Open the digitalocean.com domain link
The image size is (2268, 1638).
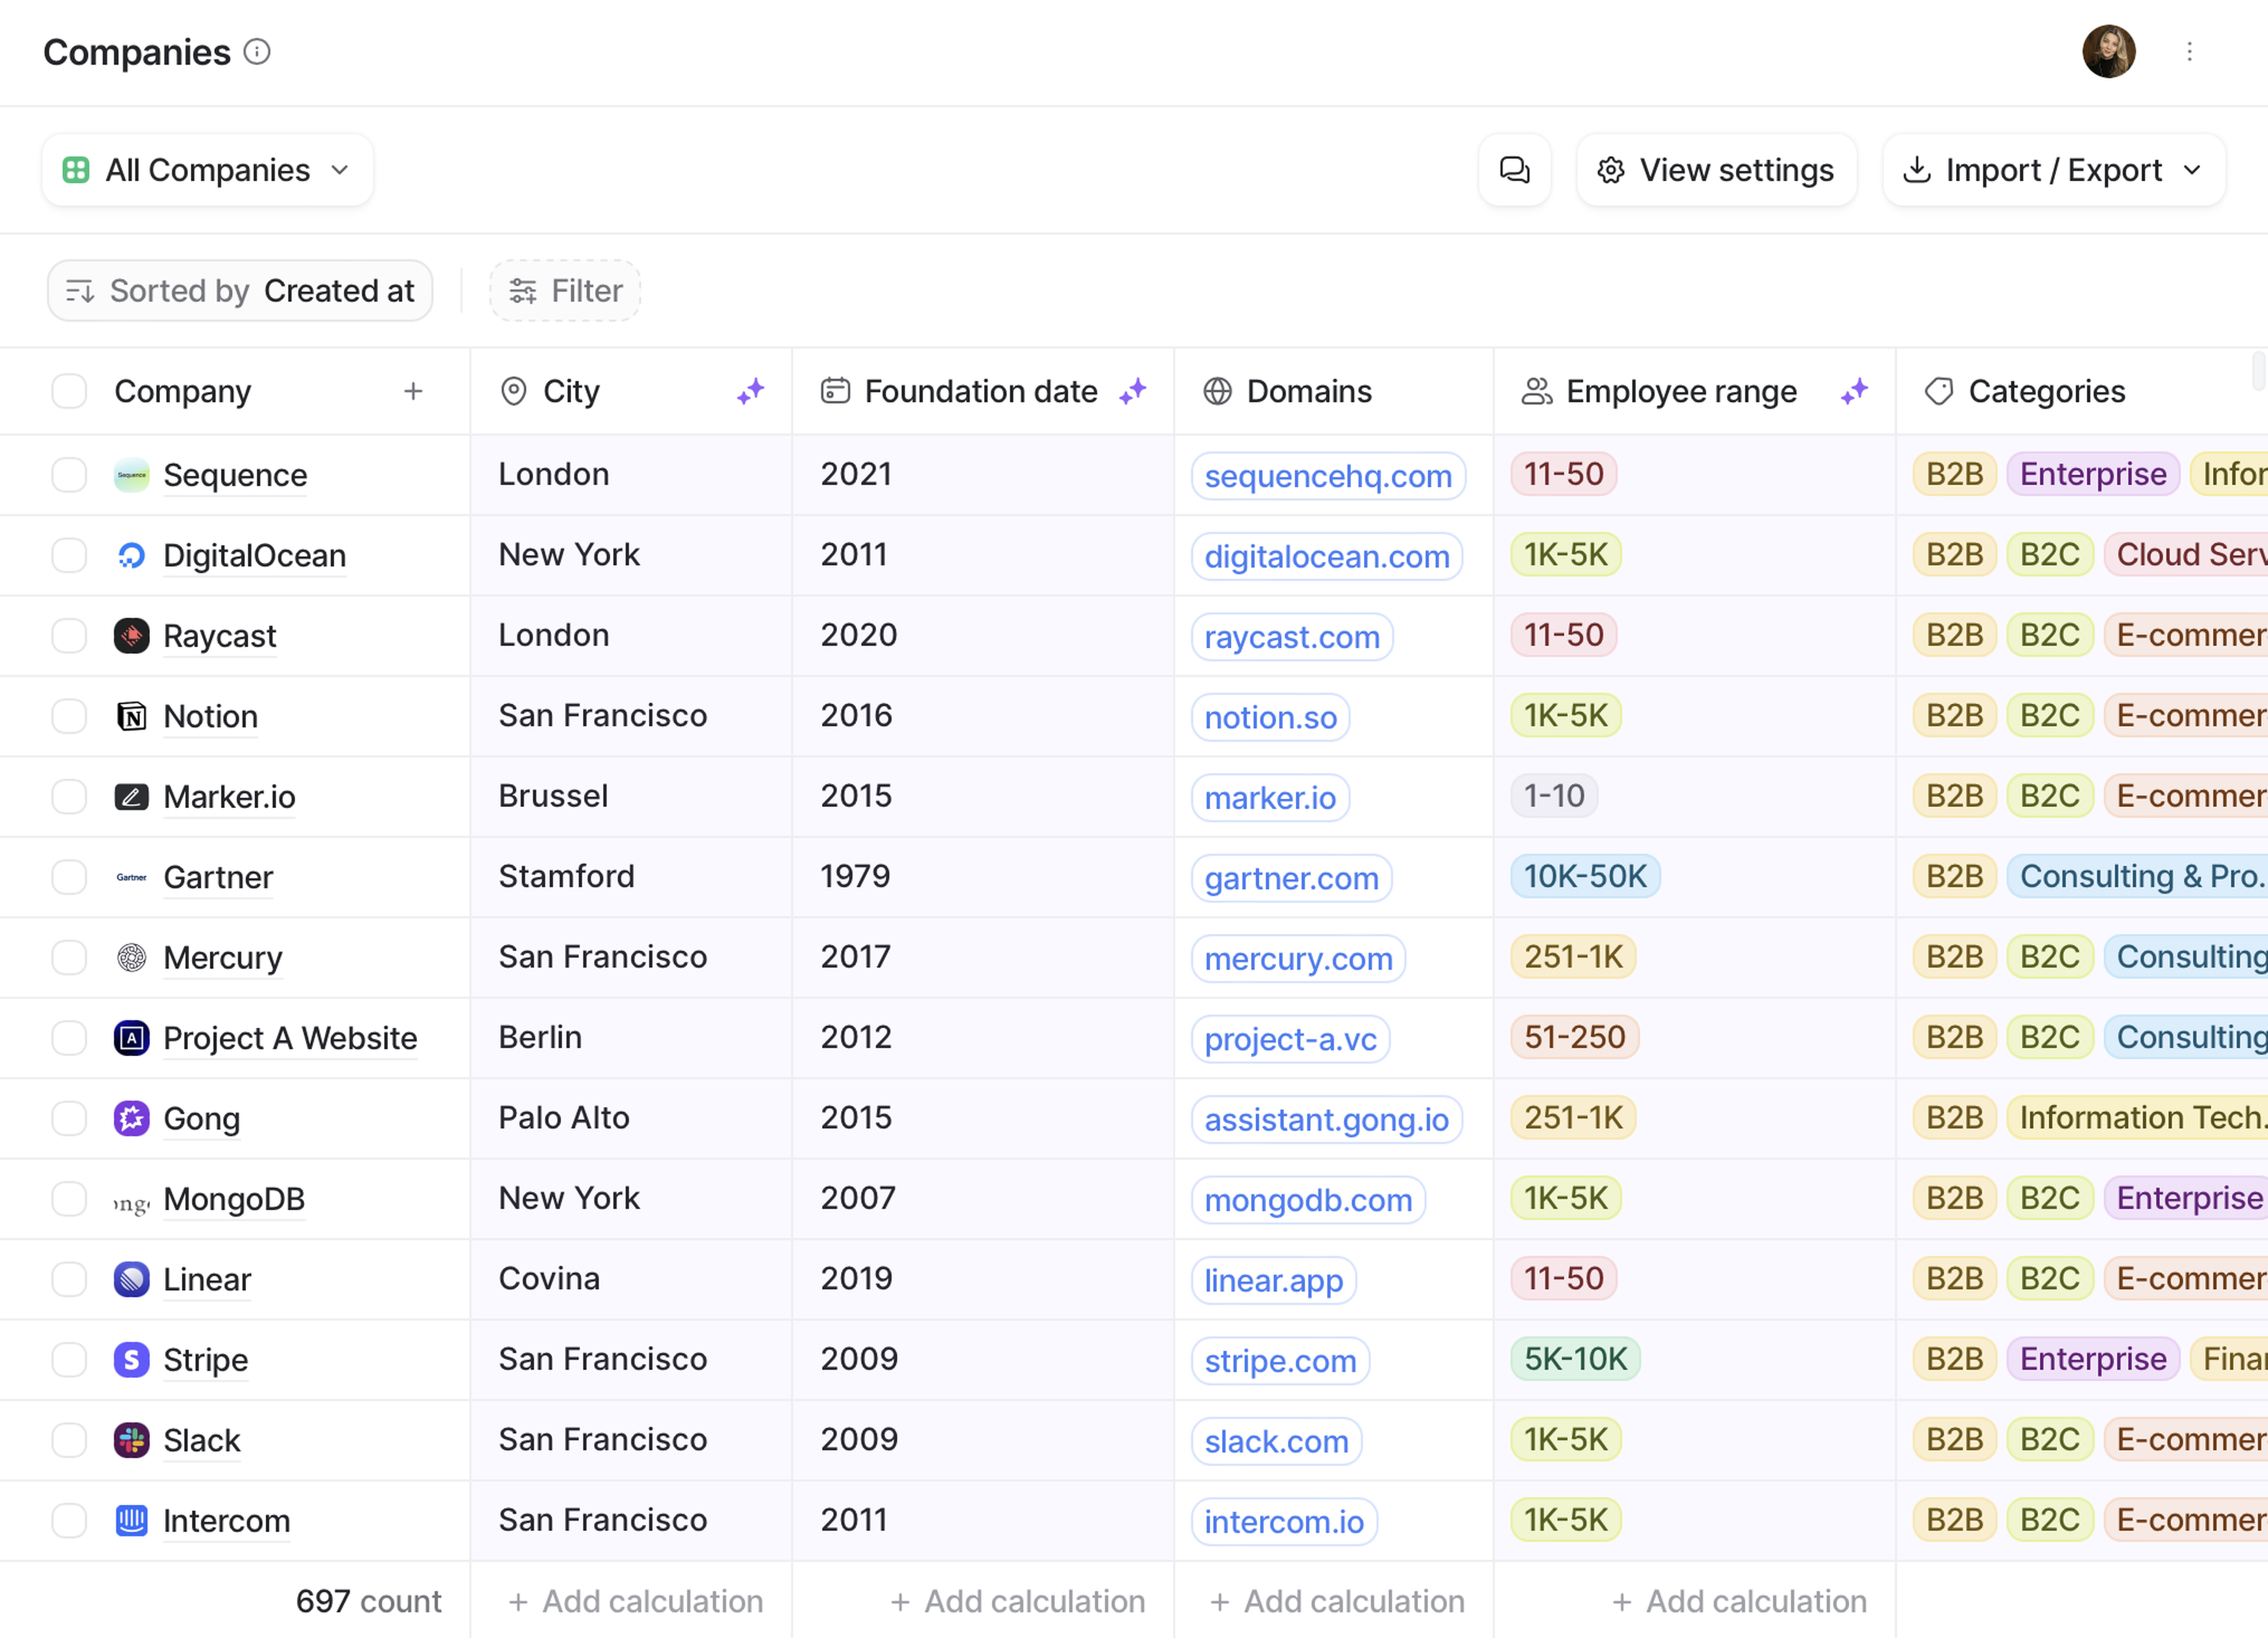1326,557
